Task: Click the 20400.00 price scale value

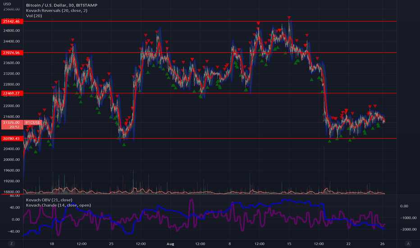Action: tap(12, 149)
